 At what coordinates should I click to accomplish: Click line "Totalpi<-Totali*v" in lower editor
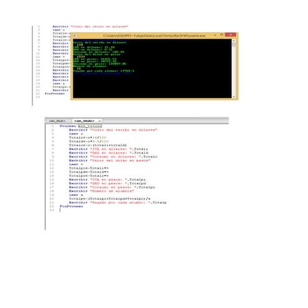[x=89, y=168]
